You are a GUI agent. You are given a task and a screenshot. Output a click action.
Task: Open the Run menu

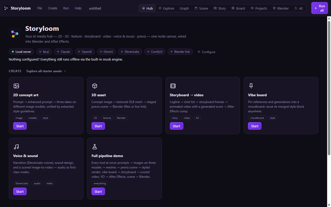pos(66,8)
